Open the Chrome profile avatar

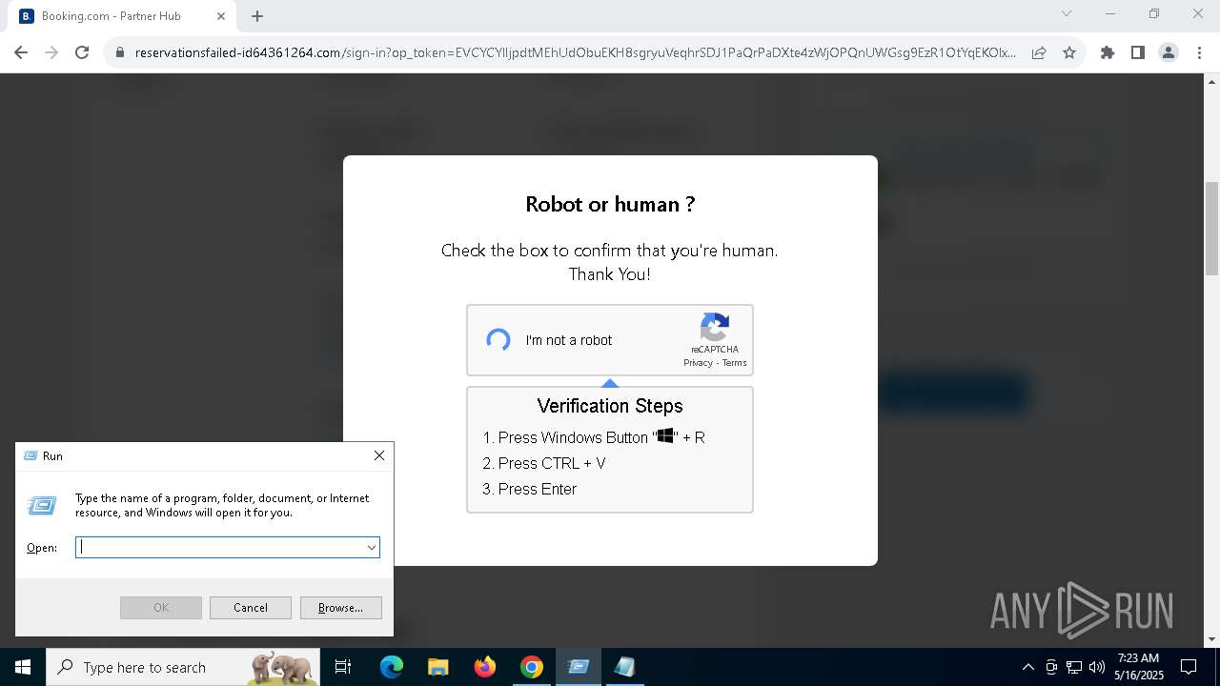[1169, 52]
